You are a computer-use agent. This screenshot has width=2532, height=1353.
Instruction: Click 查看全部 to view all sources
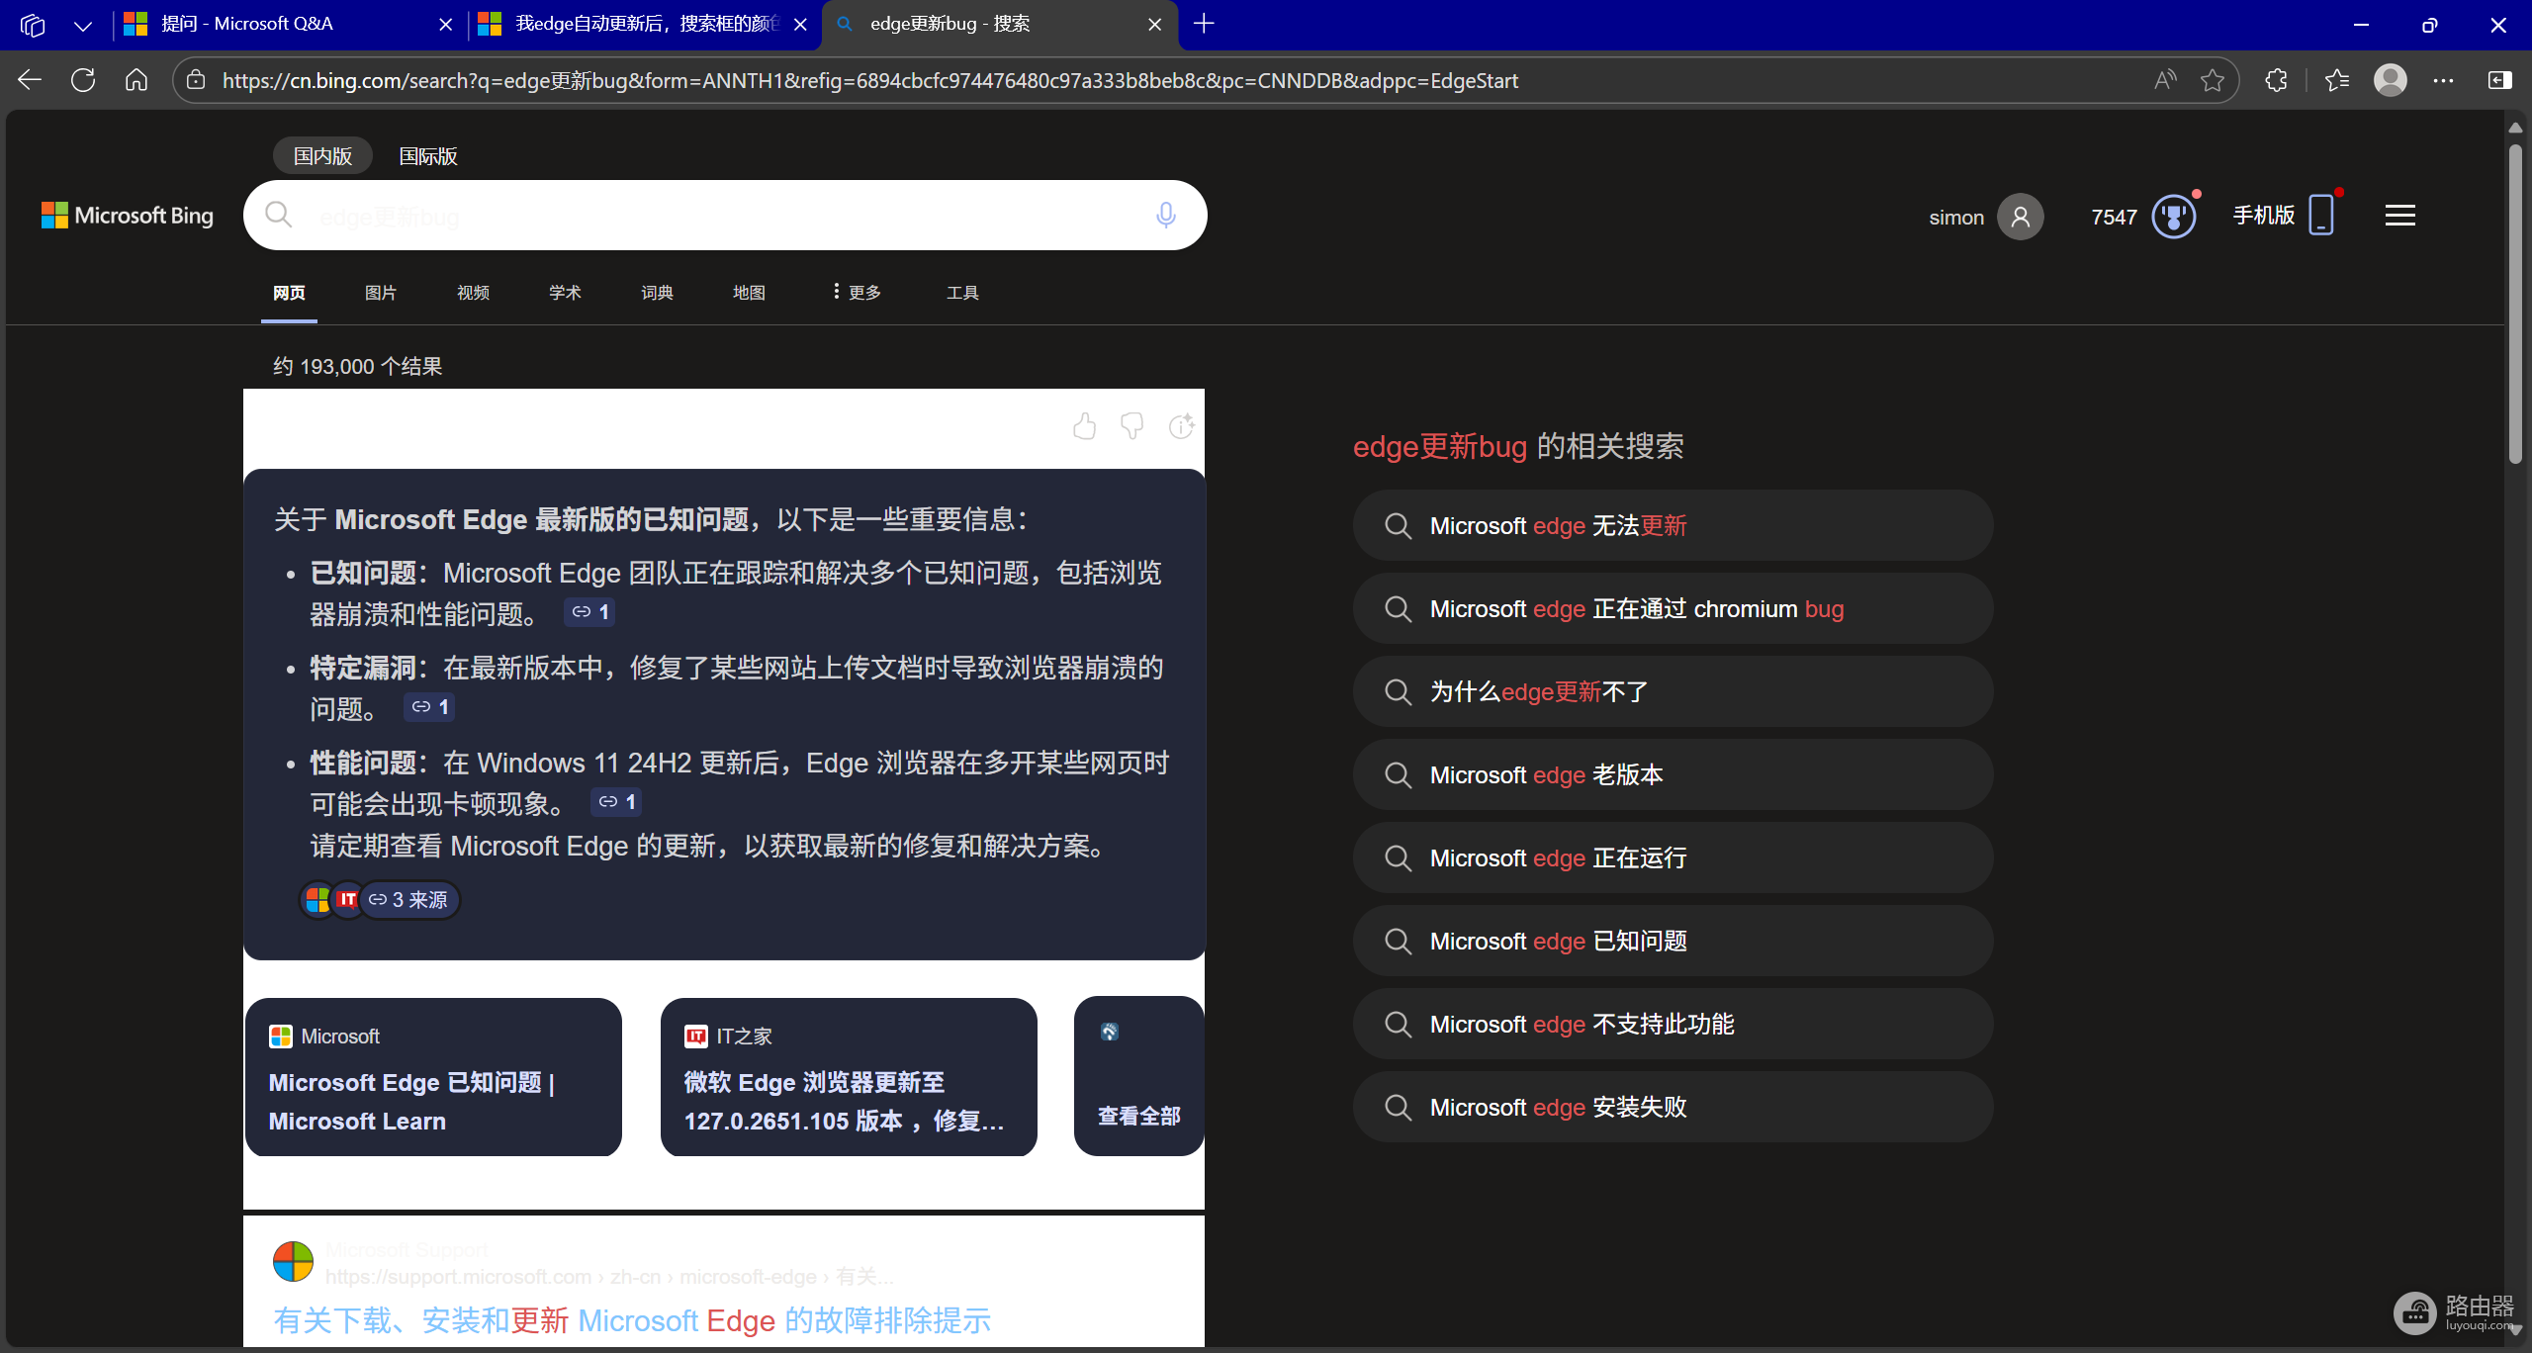[1139, 1077]
